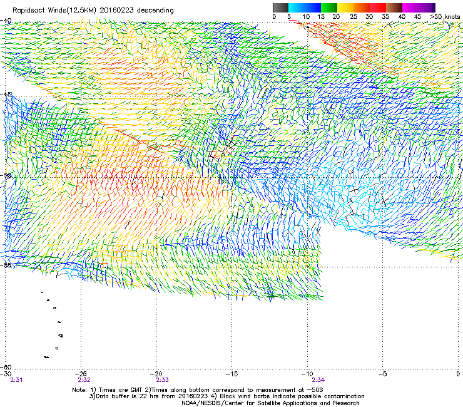This screenshot has height=407, width=463.
Task: Click the title 'Rapidscat Winds(12.5KM) 20160223 descending'
Action: tap(93, 11)
